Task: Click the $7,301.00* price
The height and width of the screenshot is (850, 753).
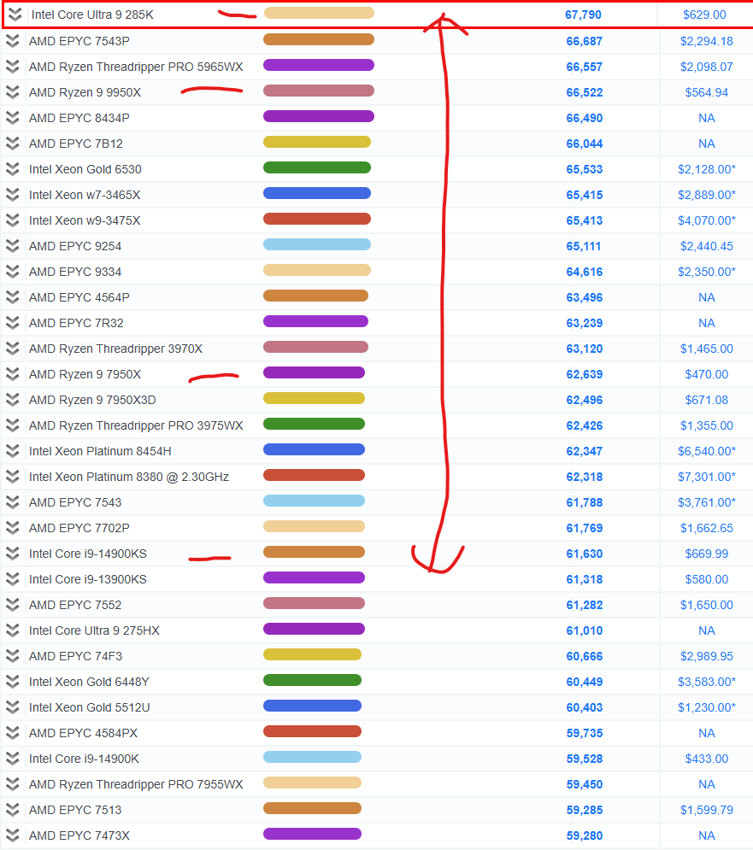Action: (x=706, y=477)
